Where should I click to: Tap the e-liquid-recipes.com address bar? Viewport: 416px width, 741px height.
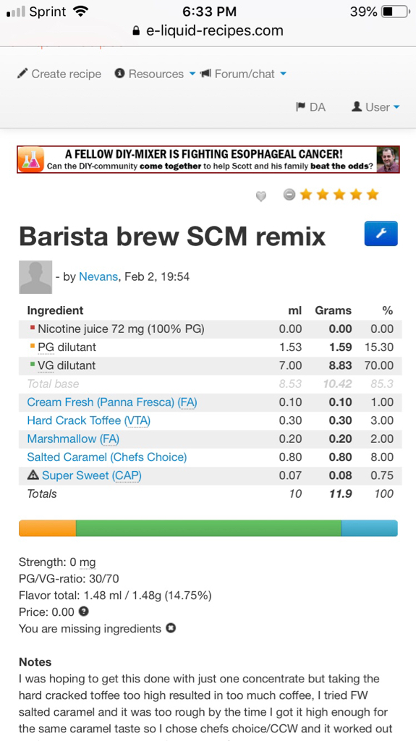(x=208, y=31)
